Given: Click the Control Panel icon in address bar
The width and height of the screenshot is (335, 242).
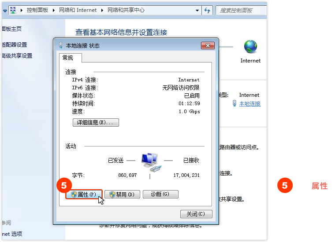Looking at the screenshot, I should [x=13, y=10].
